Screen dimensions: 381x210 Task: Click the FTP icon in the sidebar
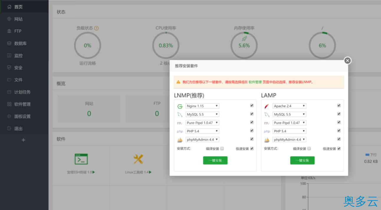[9, 31]
